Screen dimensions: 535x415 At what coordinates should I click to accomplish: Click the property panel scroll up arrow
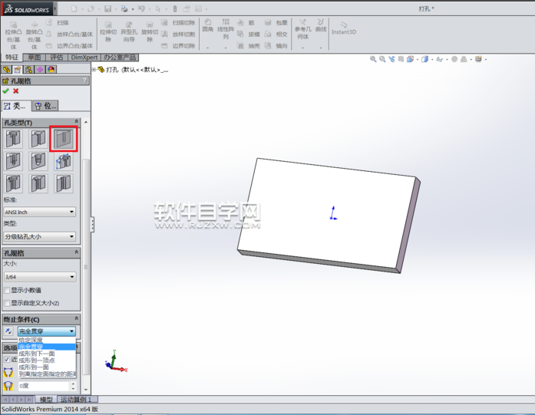pyautogui.click(x=86, y=122)
